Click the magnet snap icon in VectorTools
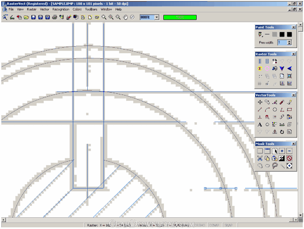This screenshot has height=229, width=304. click(267, 117)
